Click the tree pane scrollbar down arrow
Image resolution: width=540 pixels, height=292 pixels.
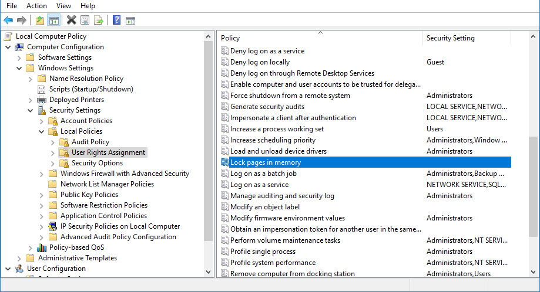(x=208, y=273)
